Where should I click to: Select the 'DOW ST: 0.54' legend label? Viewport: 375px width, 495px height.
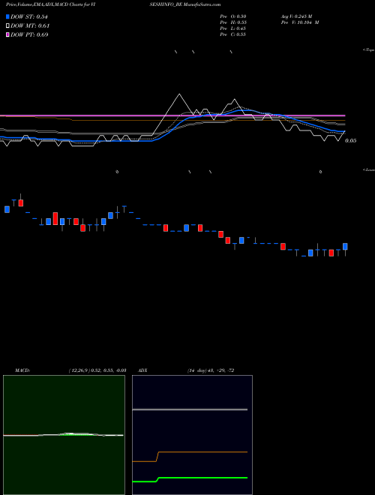29,16
